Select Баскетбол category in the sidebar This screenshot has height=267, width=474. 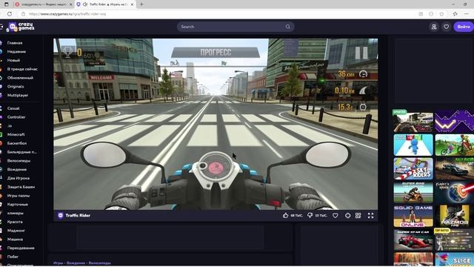click(17, 143)
